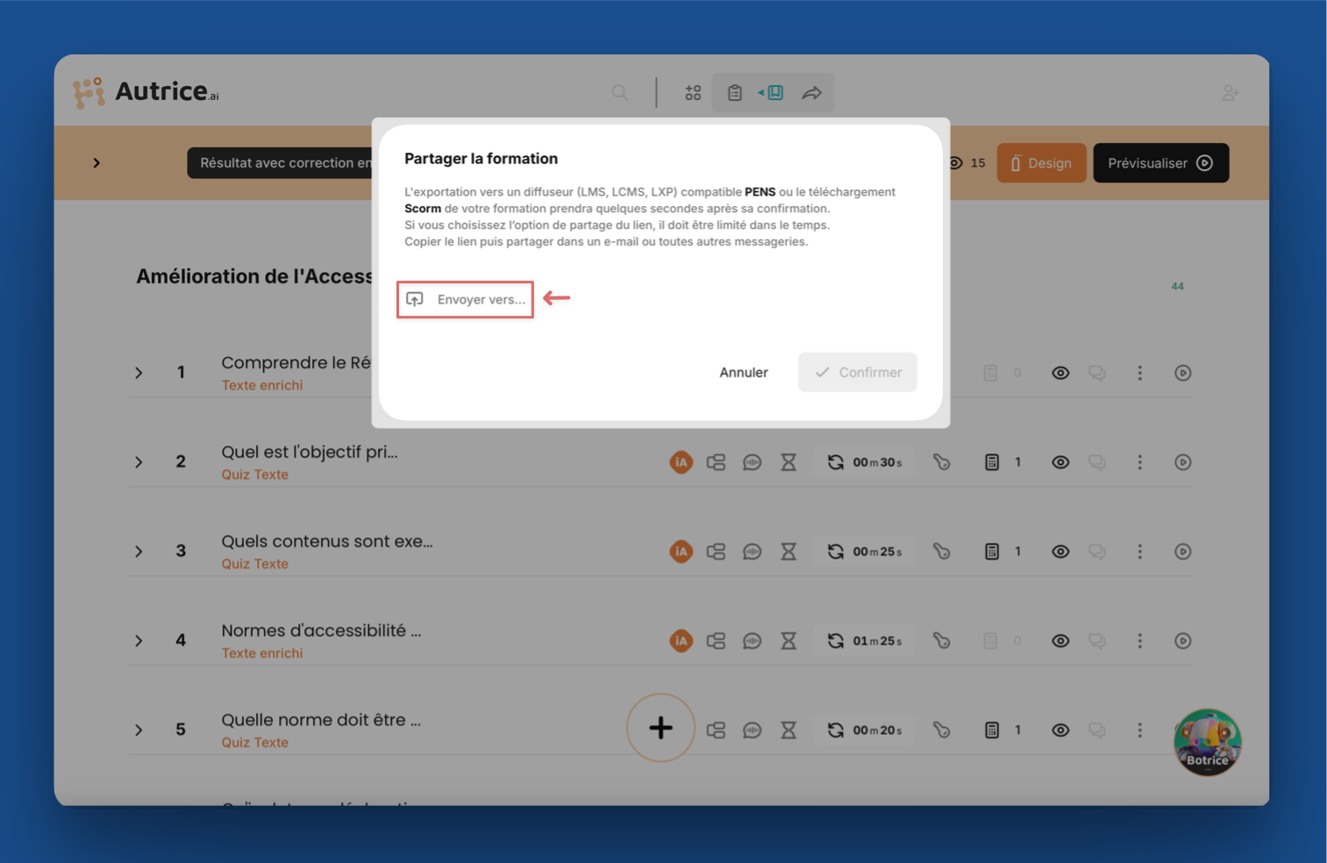Open the search magnifier icon
Viewport: 1327px width, 863px height.
[x=620, y=93]
